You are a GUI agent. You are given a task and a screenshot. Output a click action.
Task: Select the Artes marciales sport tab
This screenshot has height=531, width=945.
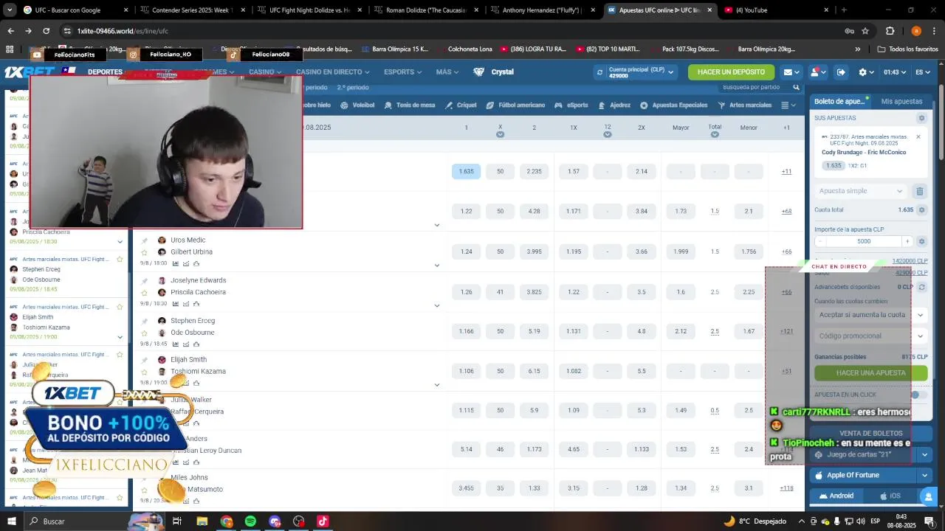[744, 105]
